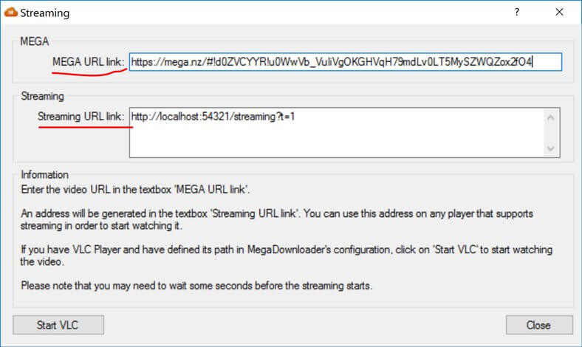Select the MEGA group box heading
Screen dimensions: 582x347
coord(35,41)
